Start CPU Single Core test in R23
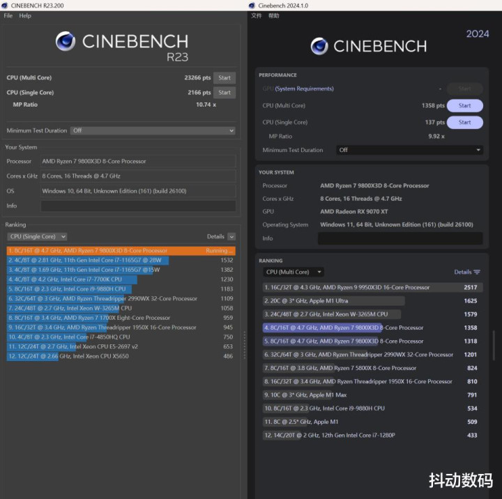The height and width of the screenshot is (499, 502). [225, 93]
